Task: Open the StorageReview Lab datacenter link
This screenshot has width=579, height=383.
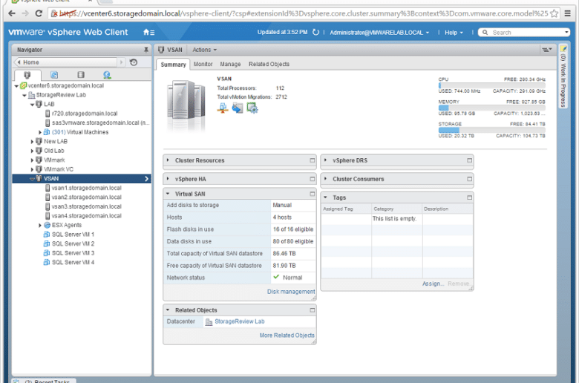Action: [240, 321]
